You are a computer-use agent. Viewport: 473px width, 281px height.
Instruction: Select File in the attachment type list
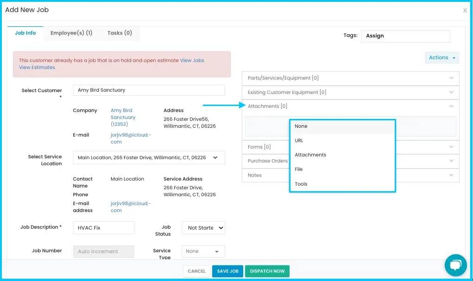pos(342,169)
